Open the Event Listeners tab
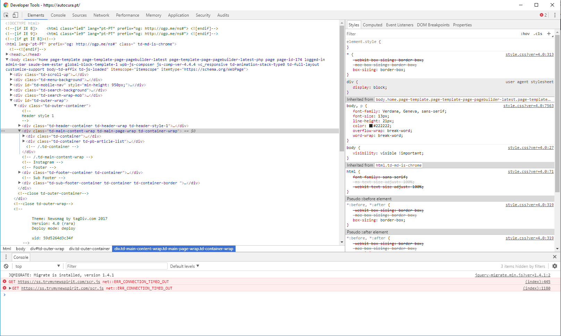The height and width of the screenshot is (336, 561). [x=400, y=25]
